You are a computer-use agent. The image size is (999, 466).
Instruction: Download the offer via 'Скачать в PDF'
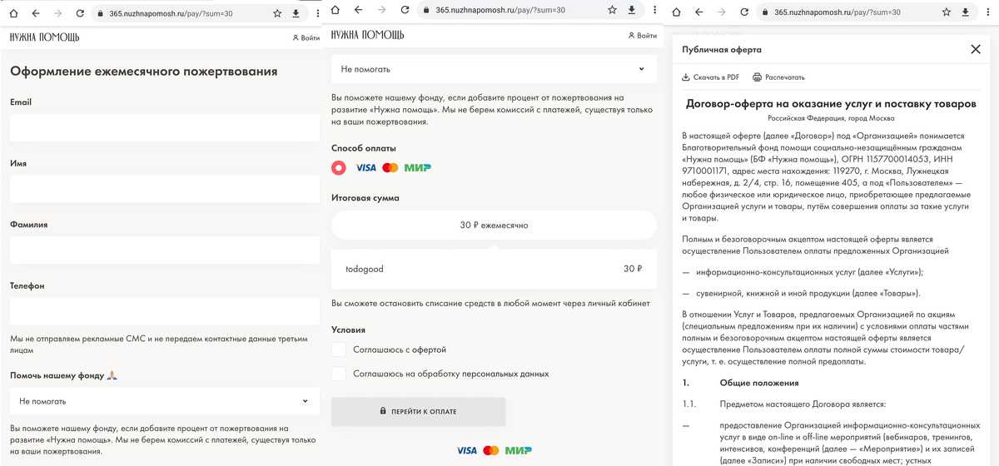click(710, 77)
